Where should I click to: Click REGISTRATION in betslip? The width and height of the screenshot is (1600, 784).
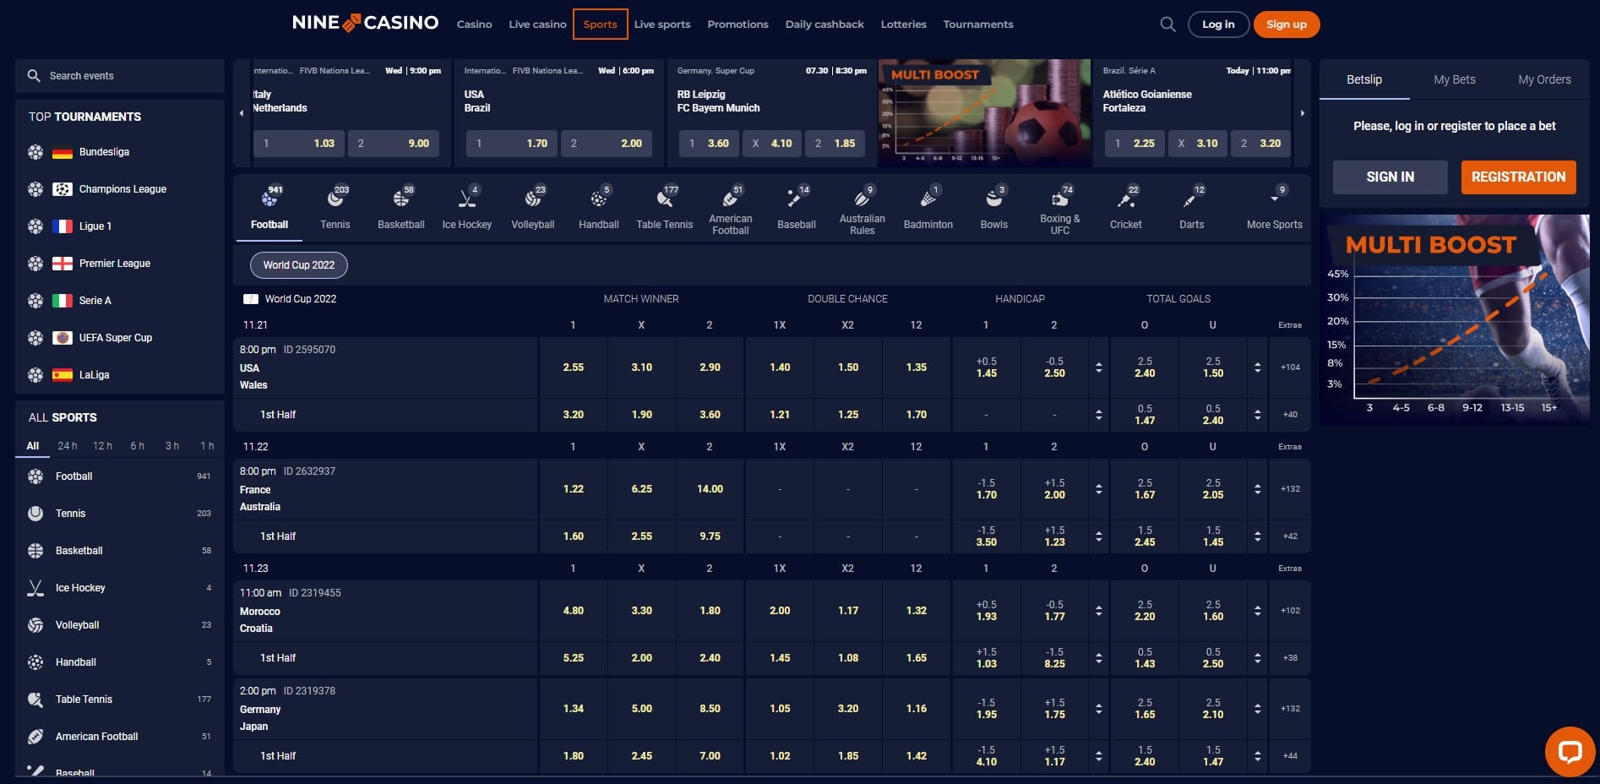[1519, 177]
